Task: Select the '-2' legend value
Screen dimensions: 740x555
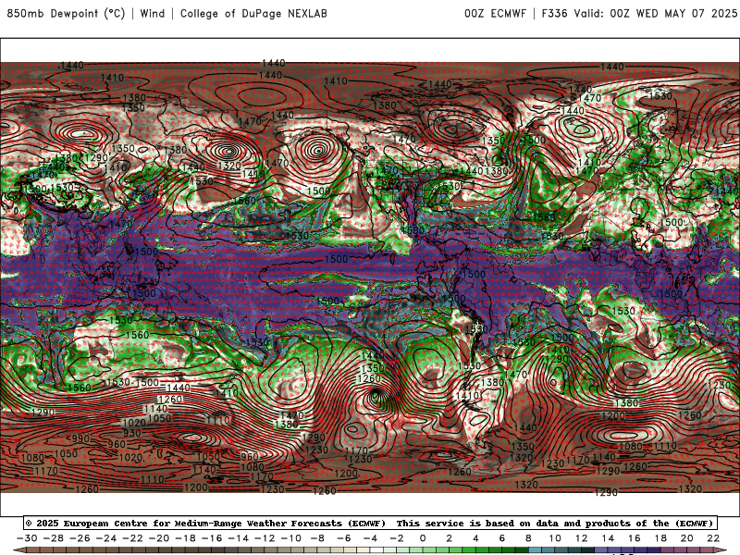Action: pos(397,538)
